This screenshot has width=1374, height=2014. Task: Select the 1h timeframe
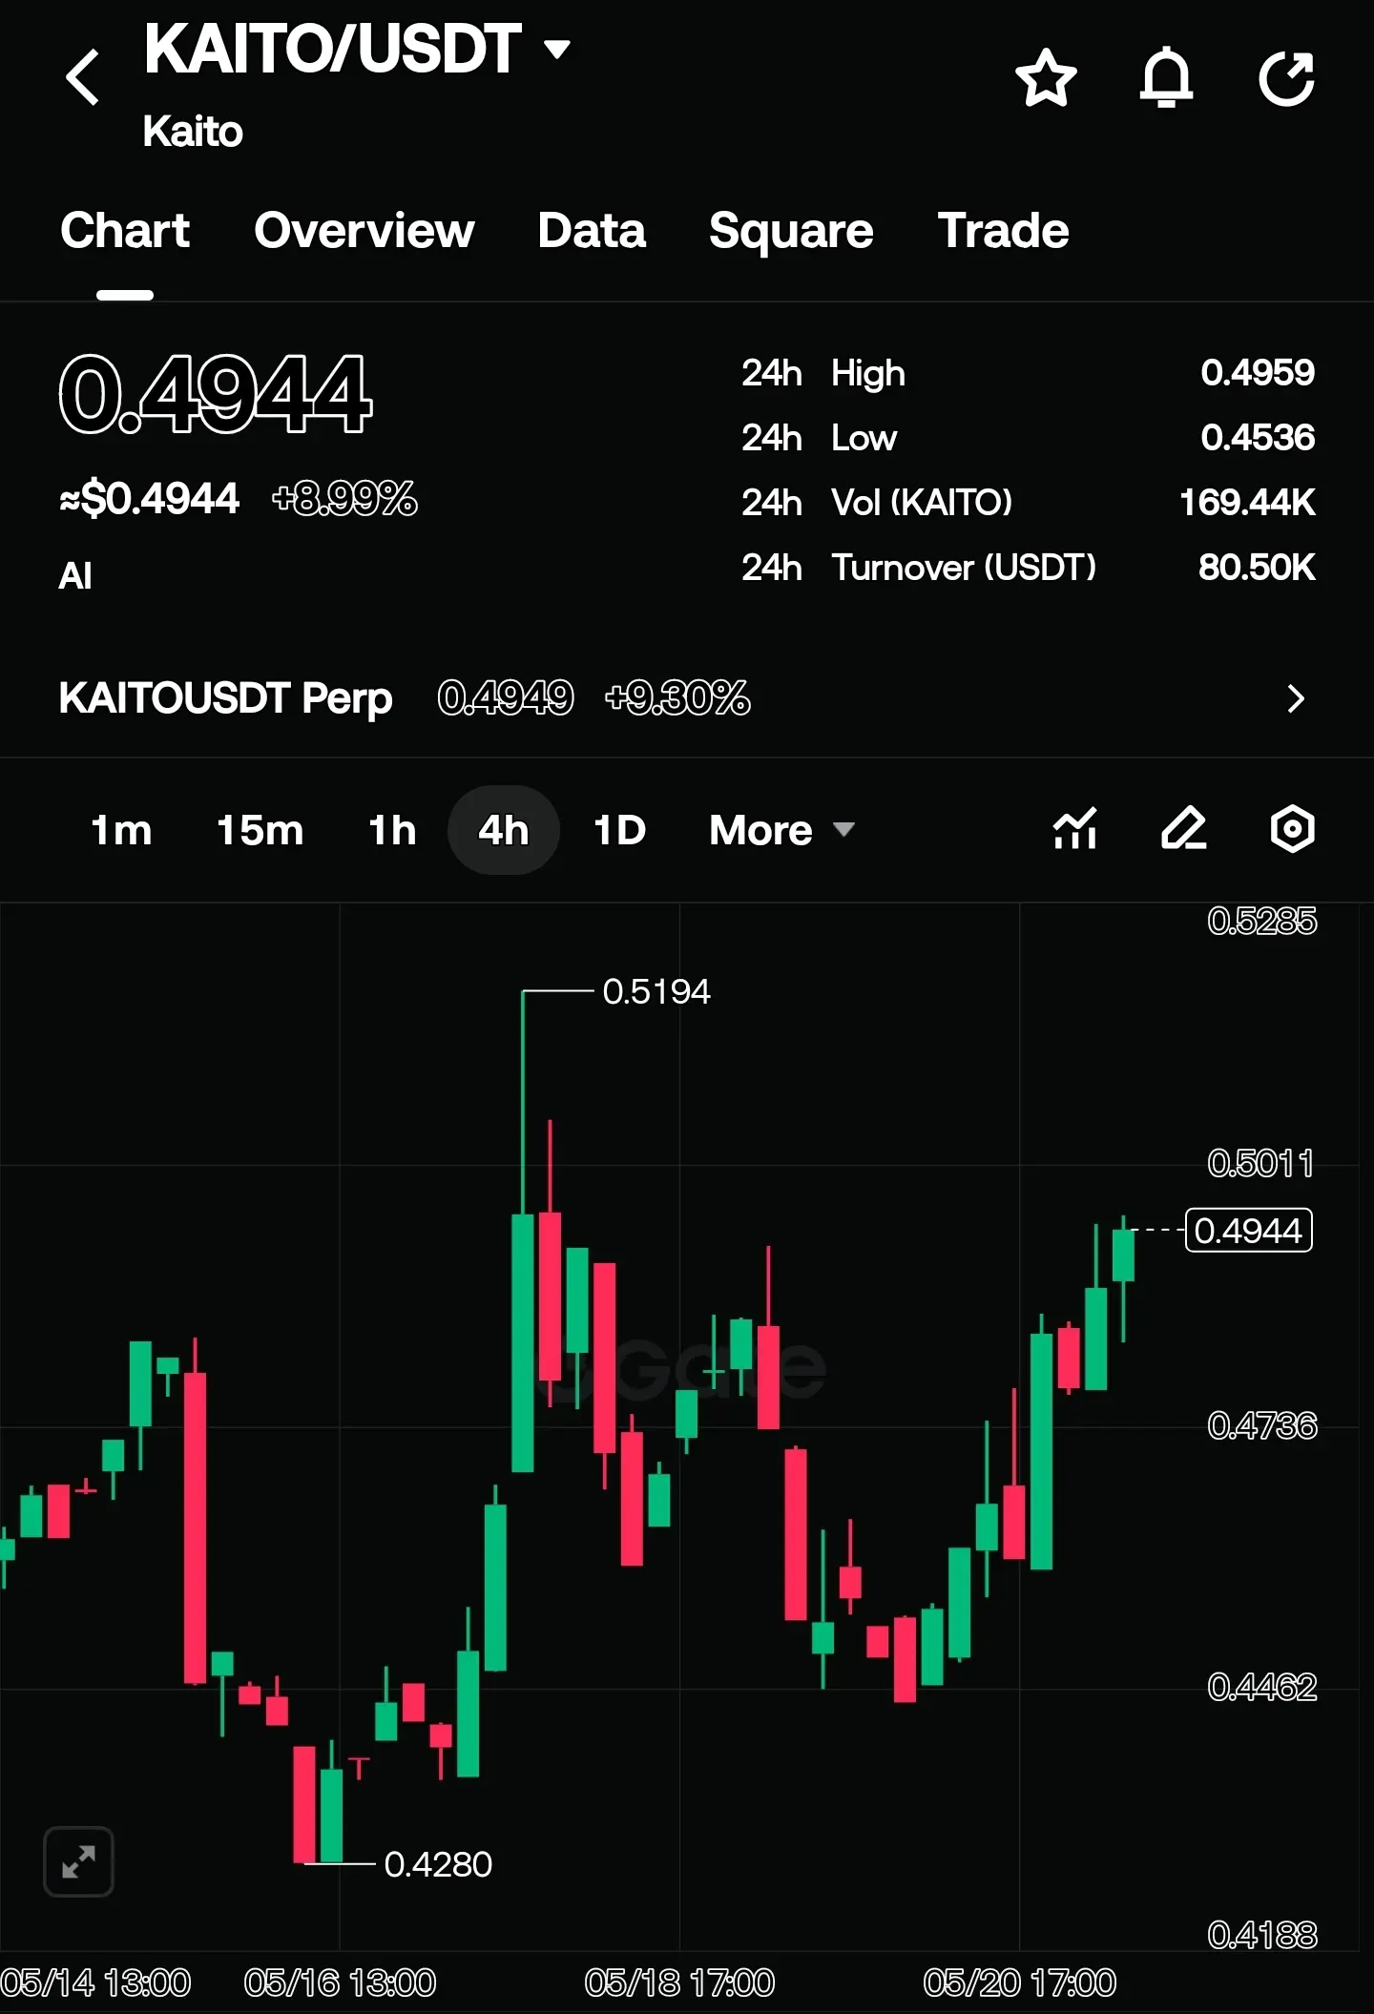coord(392,830)
